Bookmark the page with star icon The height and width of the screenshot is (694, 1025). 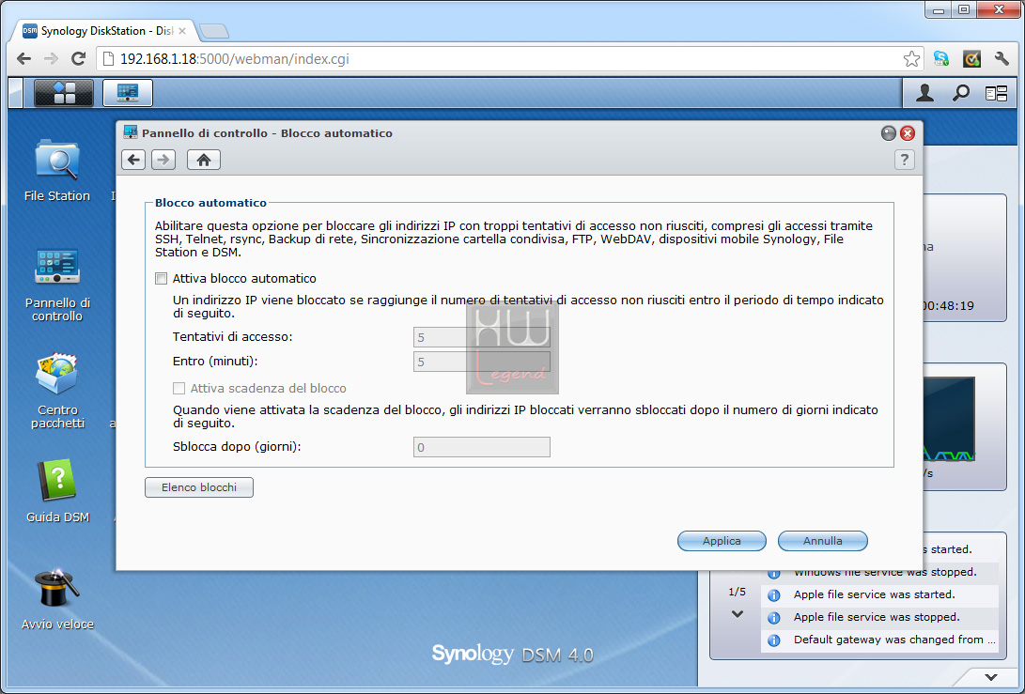pyautogui.click(x=911, y=59)
